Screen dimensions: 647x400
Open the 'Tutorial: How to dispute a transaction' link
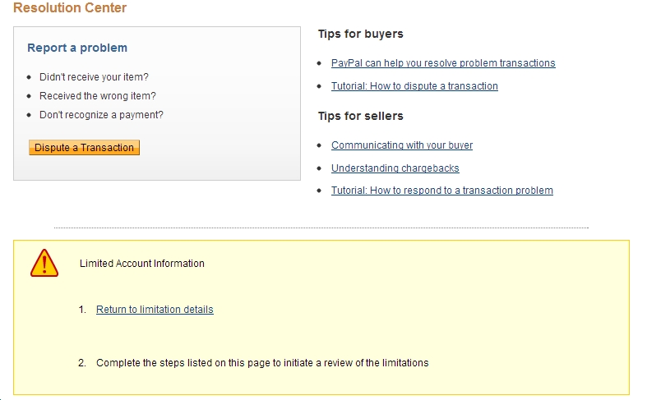click(414, 86)
